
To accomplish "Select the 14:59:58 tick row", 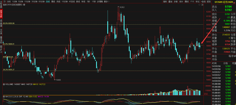I will tap(224, 78).
